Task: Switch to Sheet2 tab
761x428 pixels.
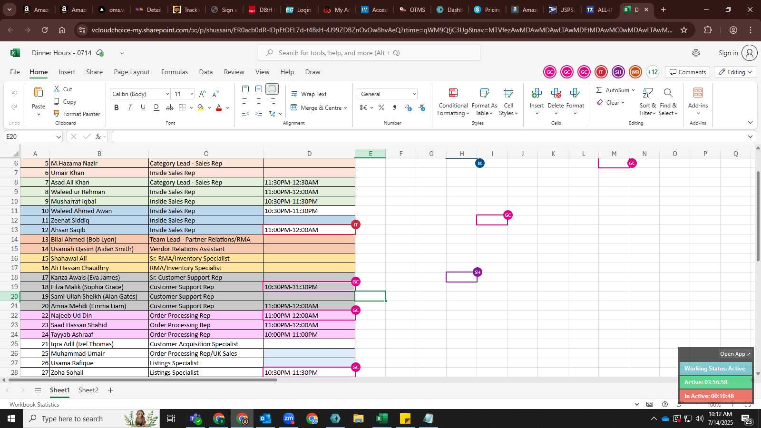Action: (88, 390)
